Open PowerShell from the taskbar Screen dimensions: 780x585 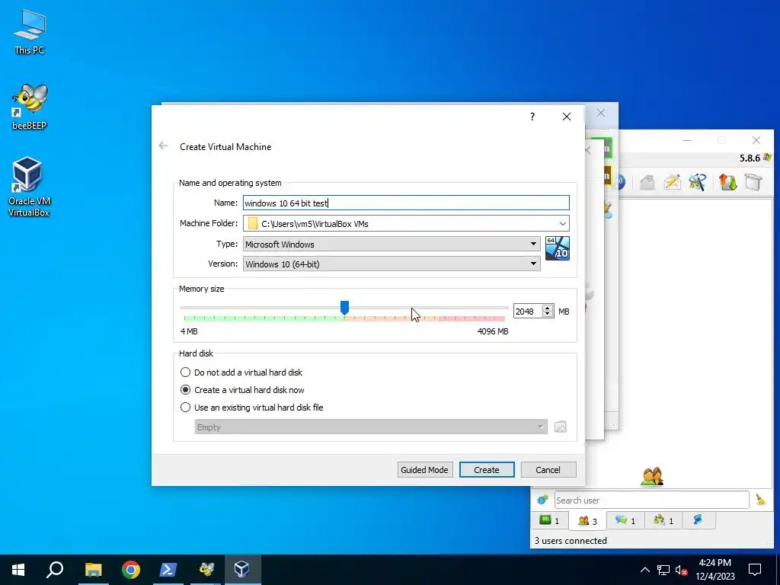coord(168,570)
